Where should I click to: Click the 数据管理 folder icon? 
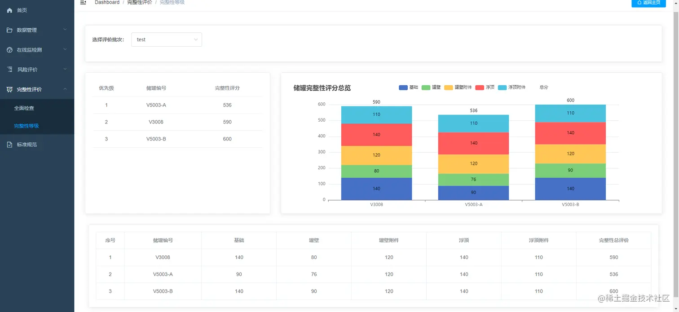click(9, 30)
